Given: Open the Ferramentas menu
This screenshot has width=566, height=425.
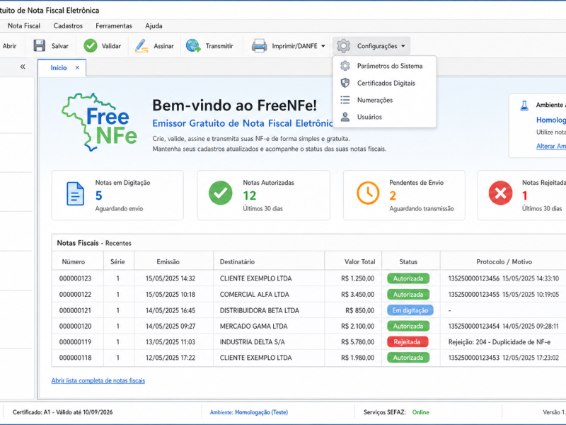Looking at the screenshot, I should click(114, 25).
